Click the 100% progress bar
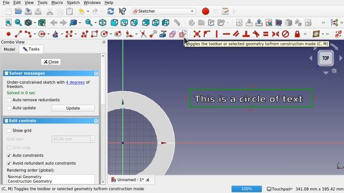This screenshot has height=193, width=344. click(247, 189)
